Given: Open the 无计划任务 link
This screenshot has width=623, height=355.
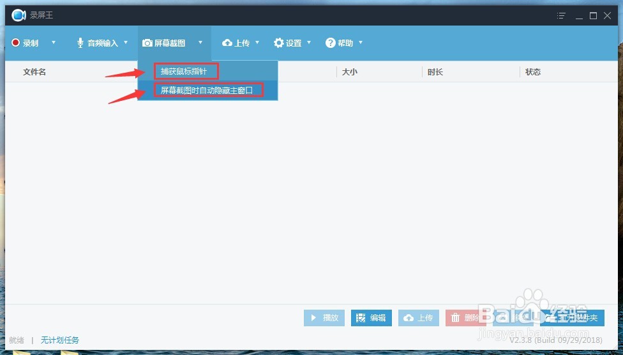Looking at the screenshot, I should (x=60, y=340).
